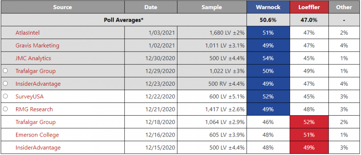Click InsiderAdvantage link dated 12/15/2020
Viewport: 361px width, 155px height.
tap(38, 147)
